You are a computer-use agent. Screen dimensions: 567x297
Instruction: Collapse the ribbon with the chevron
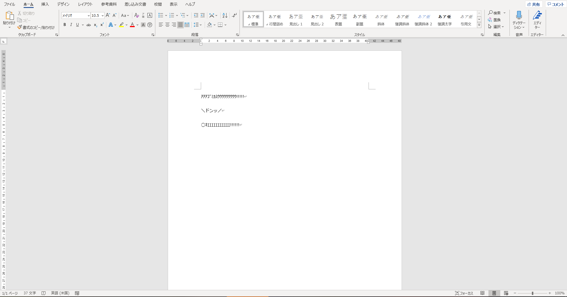[x=563, y=35]
